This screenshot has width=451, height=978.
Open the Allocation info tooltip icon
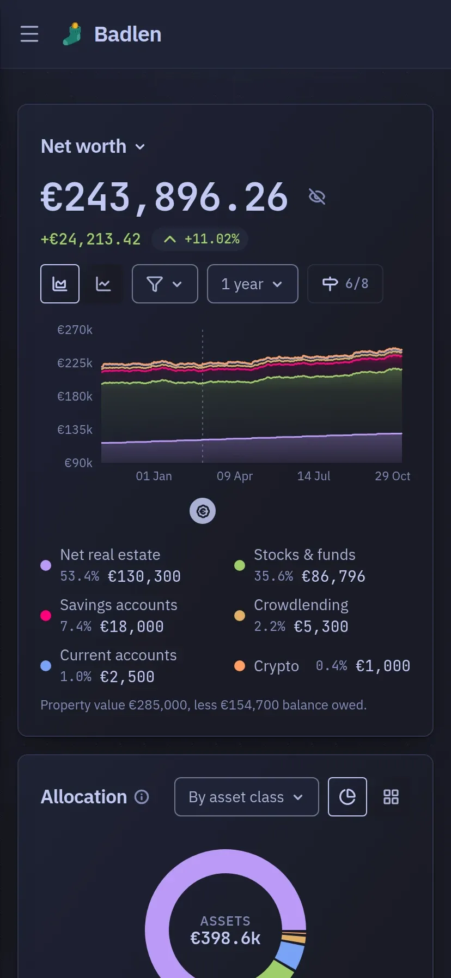142,797
